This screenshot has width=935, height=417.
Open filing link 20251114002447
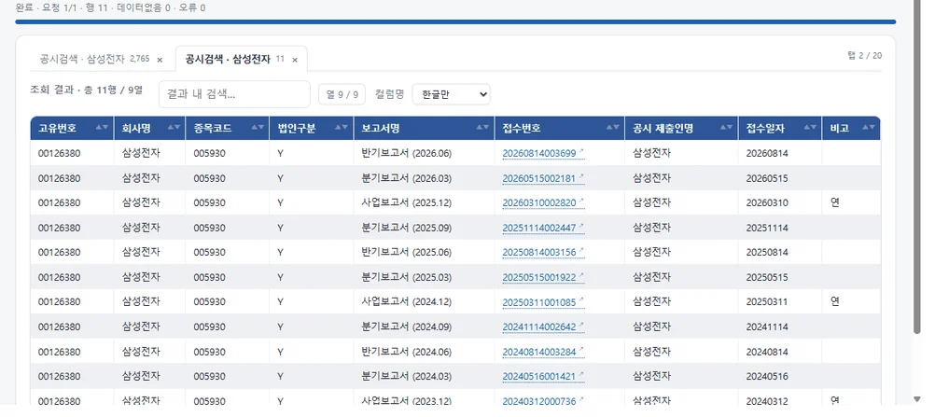[543, 228]
